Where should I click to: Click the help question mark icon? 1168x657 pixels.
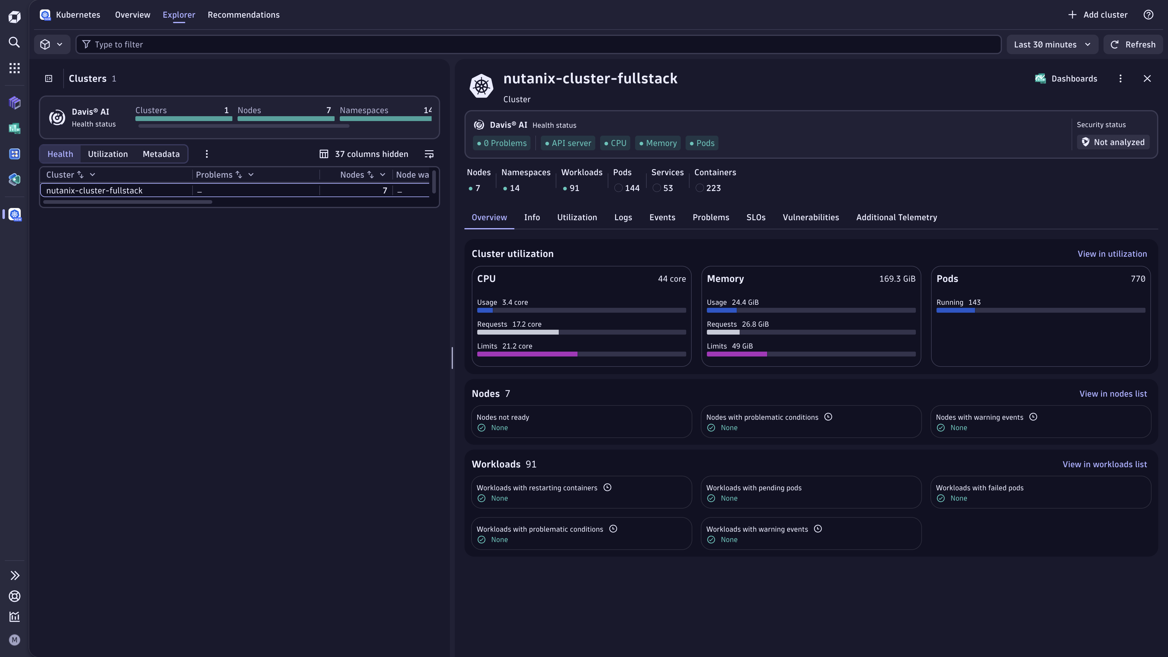coord(1148,15)
